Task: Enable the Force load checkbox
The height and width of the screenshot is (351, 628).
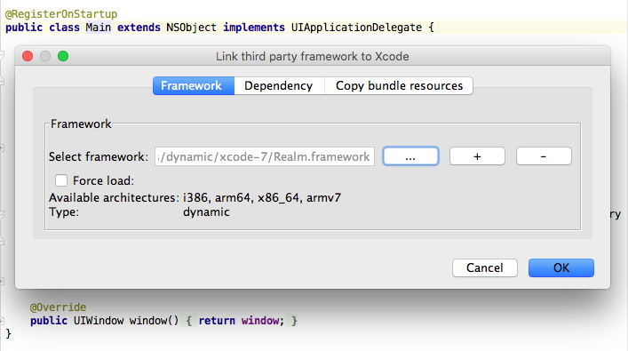Action: pyautogui.click(x=61, y=180)
